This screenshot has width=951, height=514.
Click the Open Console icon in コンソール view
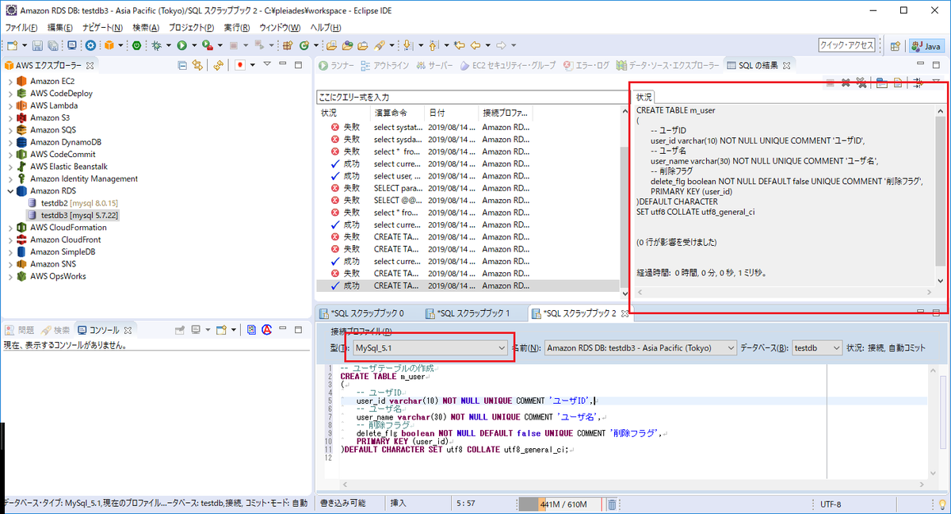(x=222, y=329)
